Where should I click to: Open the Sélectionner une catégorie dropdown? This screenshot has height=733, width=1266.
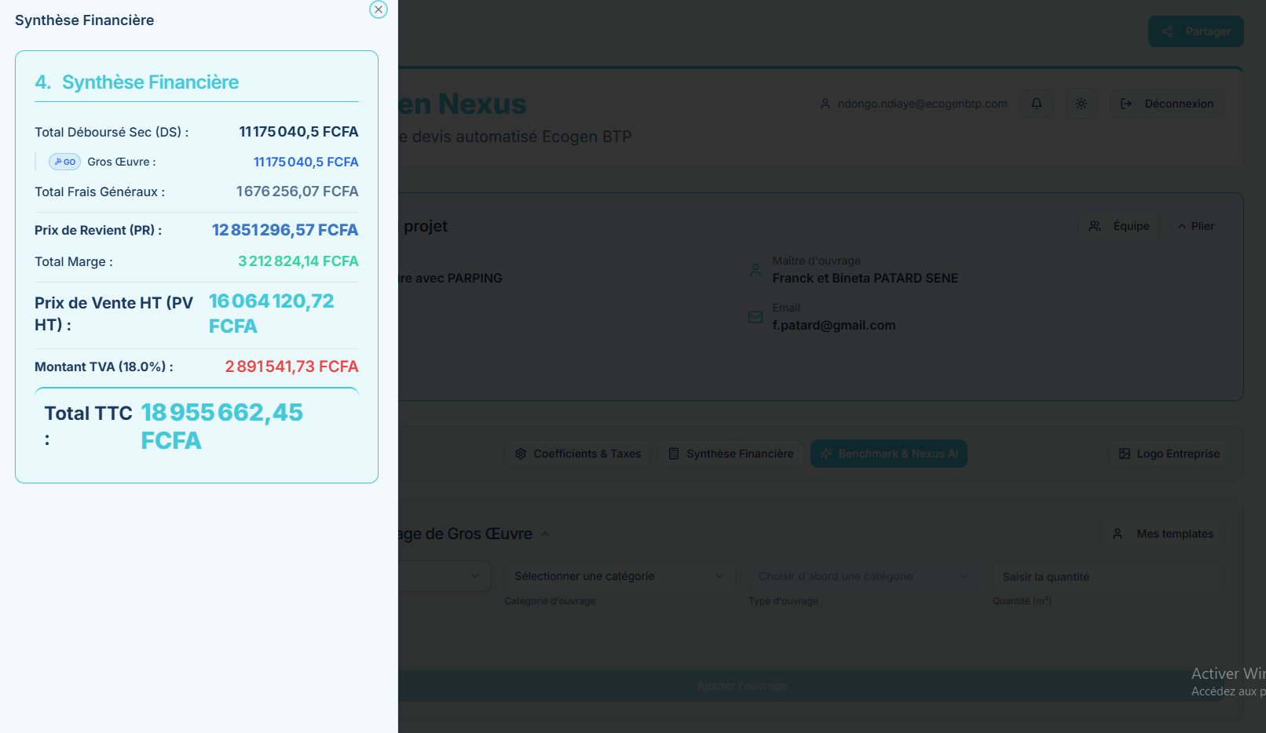pyautogui.click(x=620, y=576)
